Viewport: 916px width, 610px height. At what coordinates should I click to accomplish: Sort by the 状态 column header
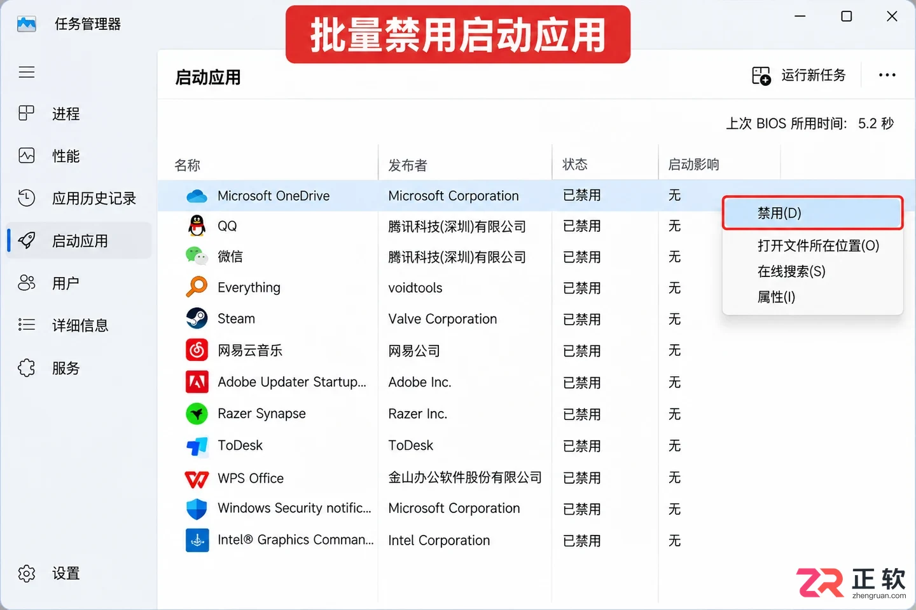coord(575,165)
